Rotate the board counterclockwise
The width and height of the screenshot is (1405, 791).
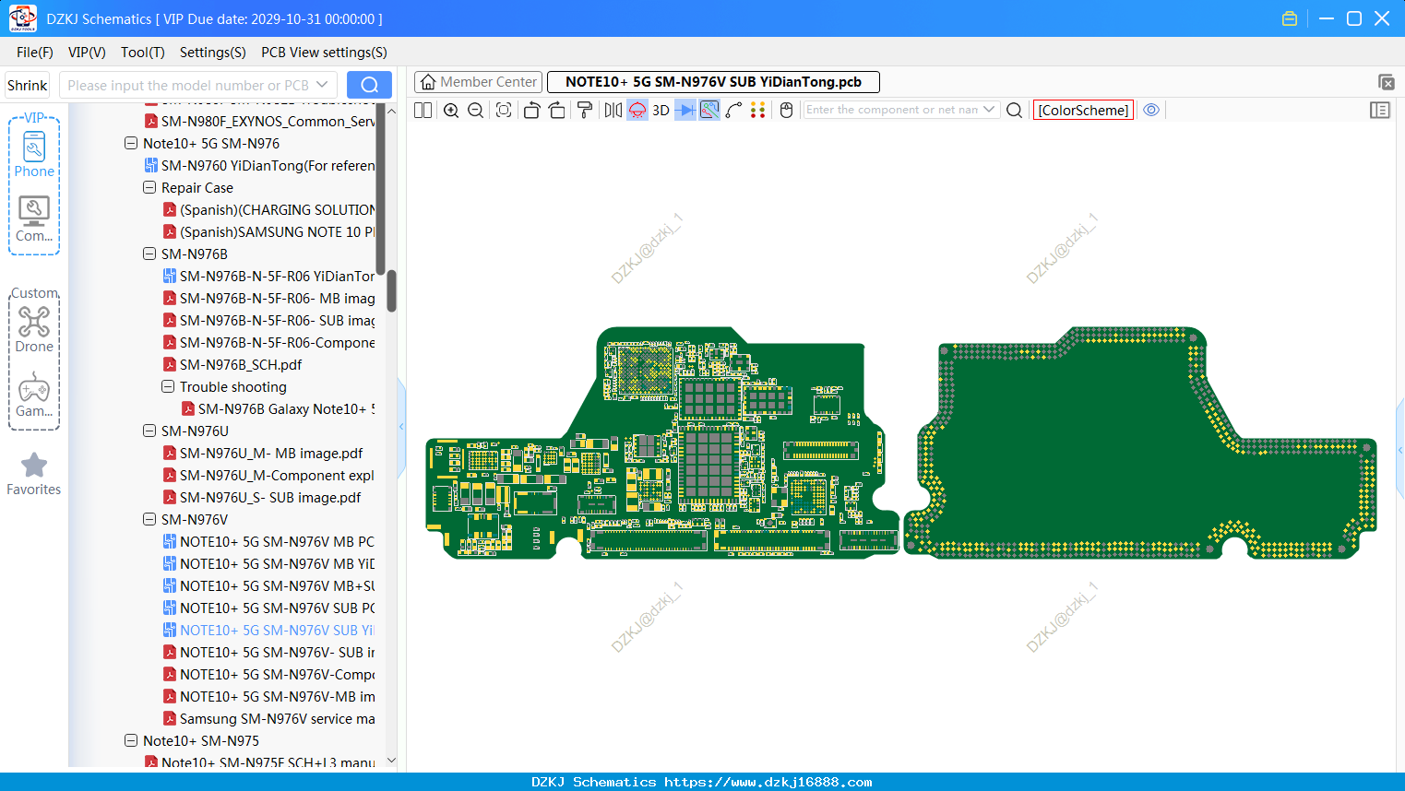531,110
